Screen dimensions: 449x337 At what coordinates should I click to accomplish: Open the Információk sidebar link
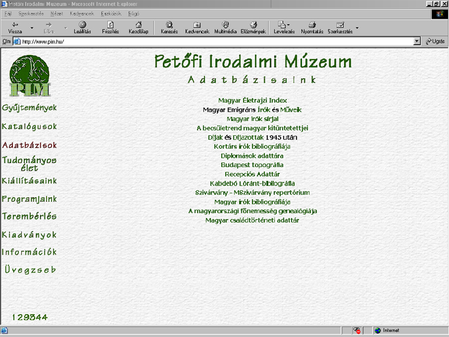29,252
